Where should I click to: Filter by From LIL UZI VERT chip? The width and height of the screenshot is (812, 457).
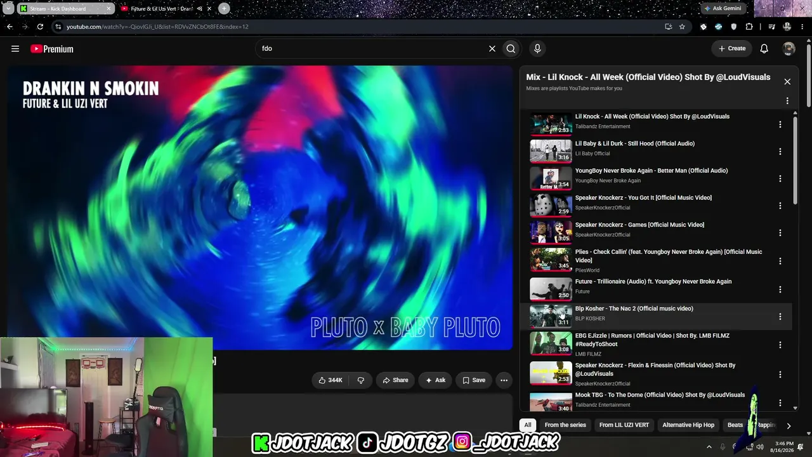pos(624,425)
